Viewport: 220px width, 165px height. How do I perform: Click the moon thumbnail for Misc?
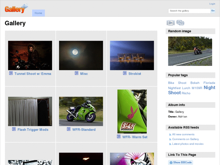(81, 55)
